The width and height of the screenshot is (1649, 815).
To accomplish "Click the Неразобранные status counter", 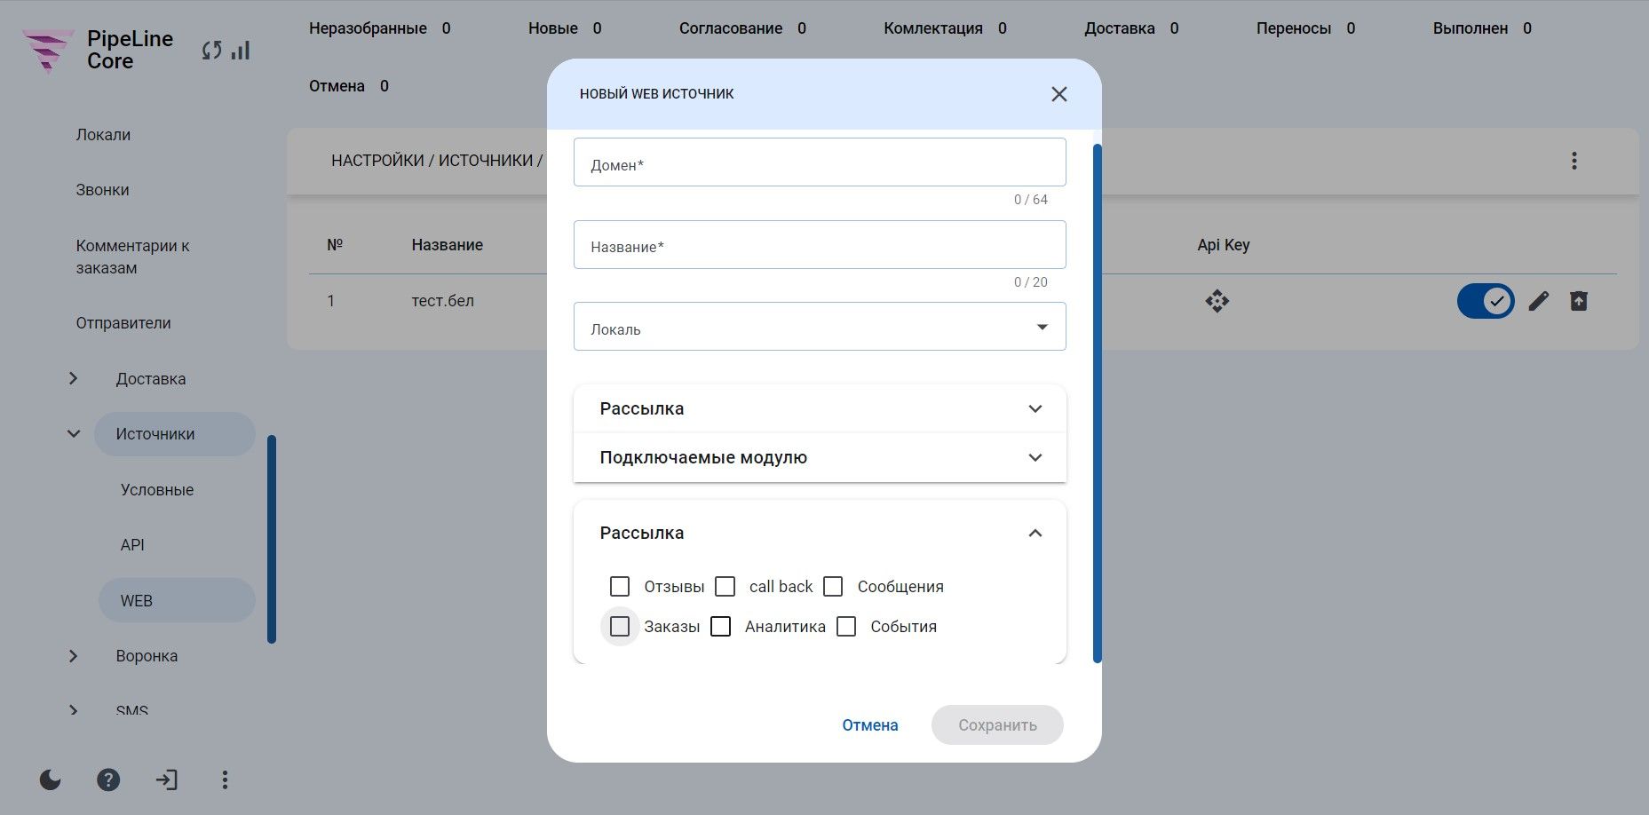I will click(x=380, y=28).
